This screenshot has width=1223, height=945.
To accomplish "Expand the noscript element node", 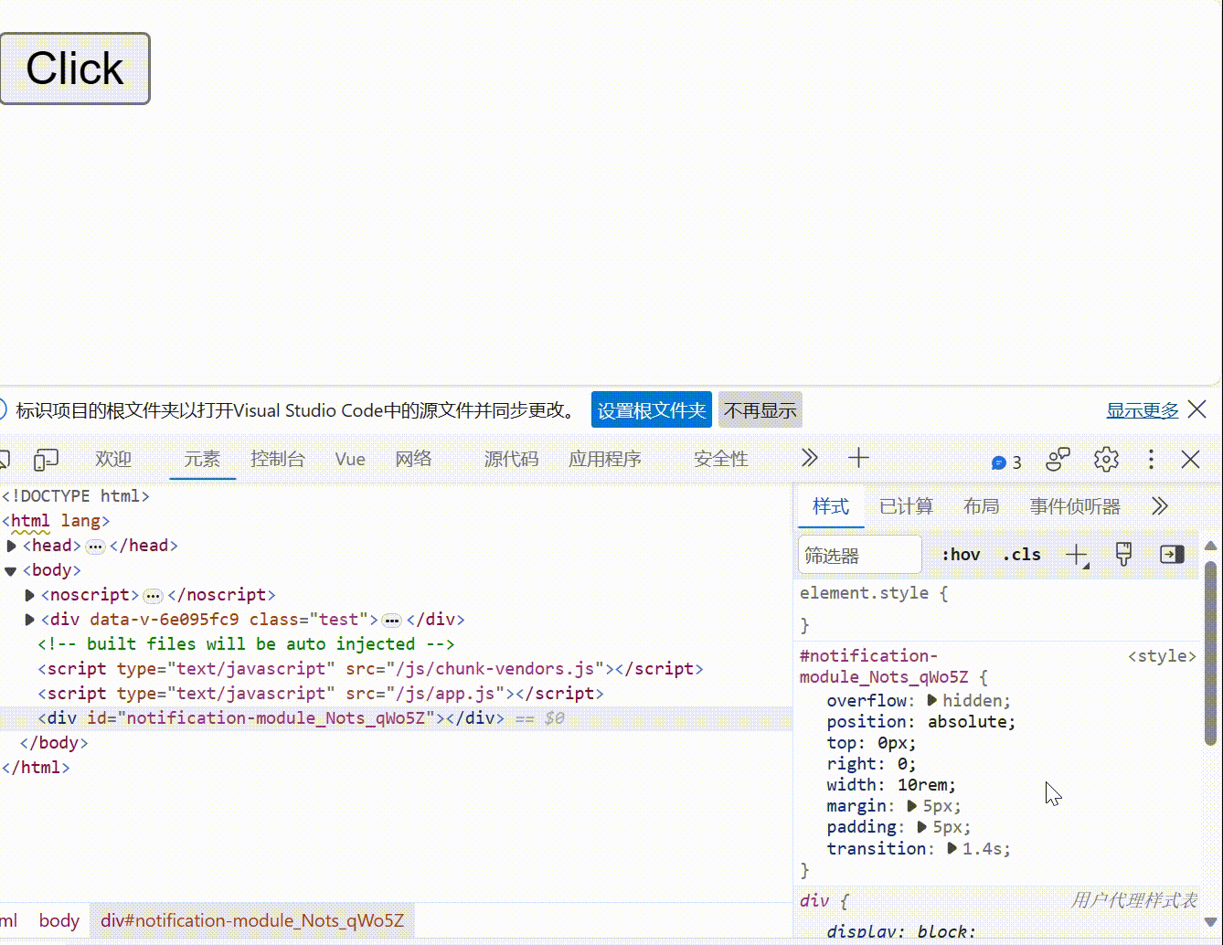I will [x=30, y=595].
